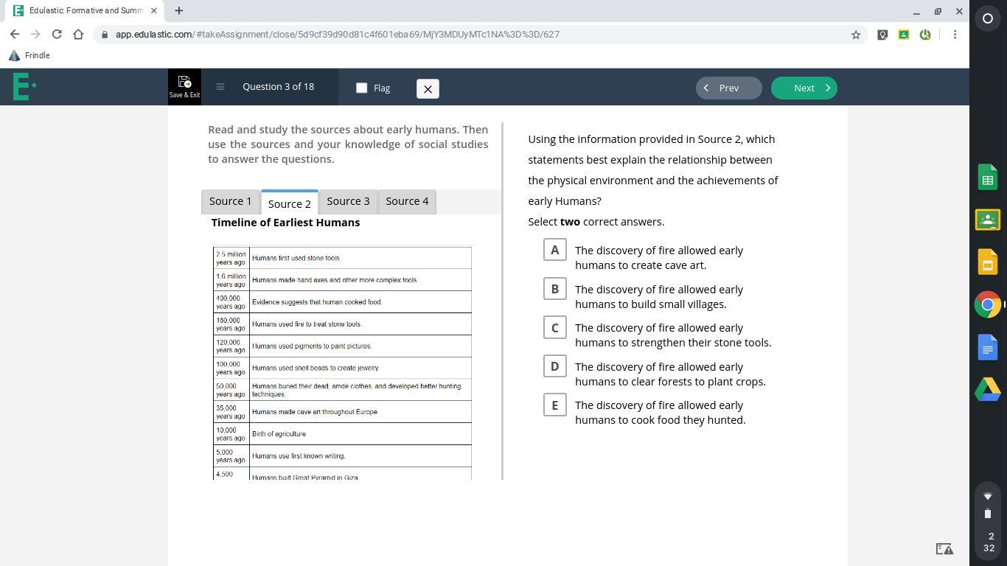Screen dimensions: 1007x566
Task: Switch to the Source 2 tab
Action: [289, 203]
